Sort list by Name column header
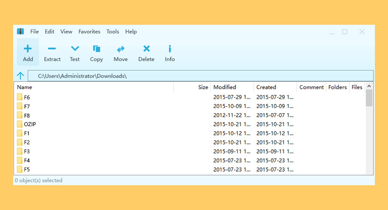 (x=25, y=87)
